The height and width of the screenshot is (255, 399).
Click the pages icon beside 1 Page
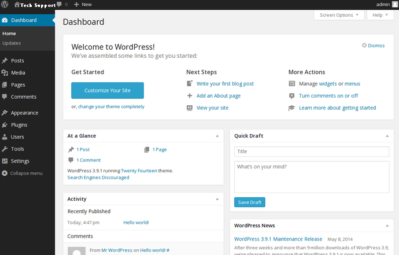click(x=146, y=150)
